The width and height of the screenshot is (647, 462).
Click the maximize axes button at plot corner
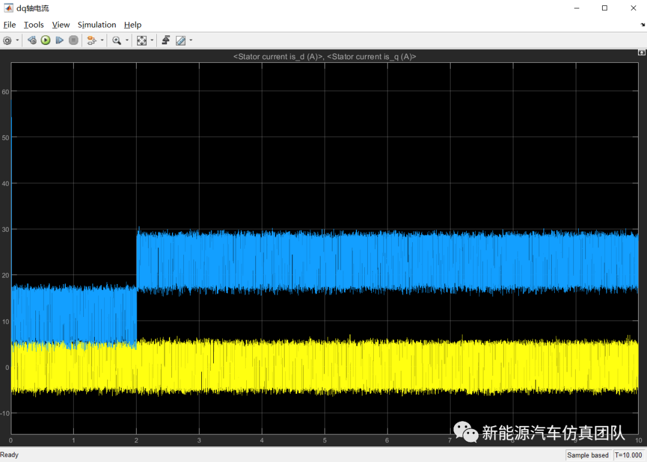coord(642,53)
